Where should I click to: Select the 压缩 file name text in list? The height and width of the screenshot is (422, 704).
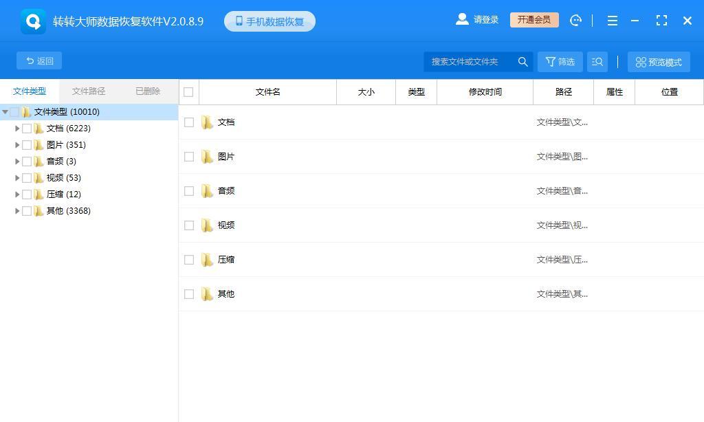[x=225, y=260]
